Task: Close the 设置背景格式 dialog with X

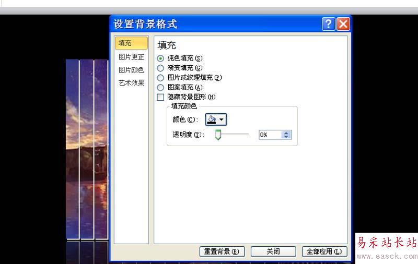Action: (x=343, y=24)
